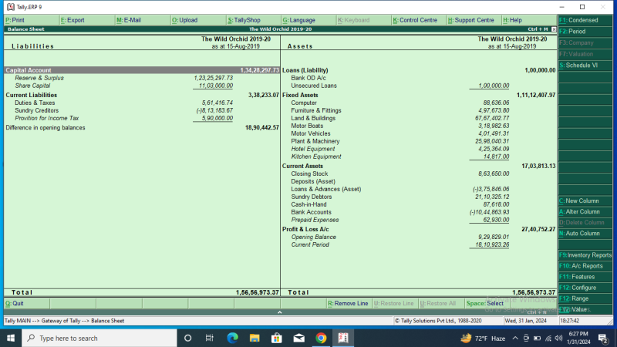Select Cash-in-Hand line
This screenshot has width=617, height=347.
(x=309, y=204)
